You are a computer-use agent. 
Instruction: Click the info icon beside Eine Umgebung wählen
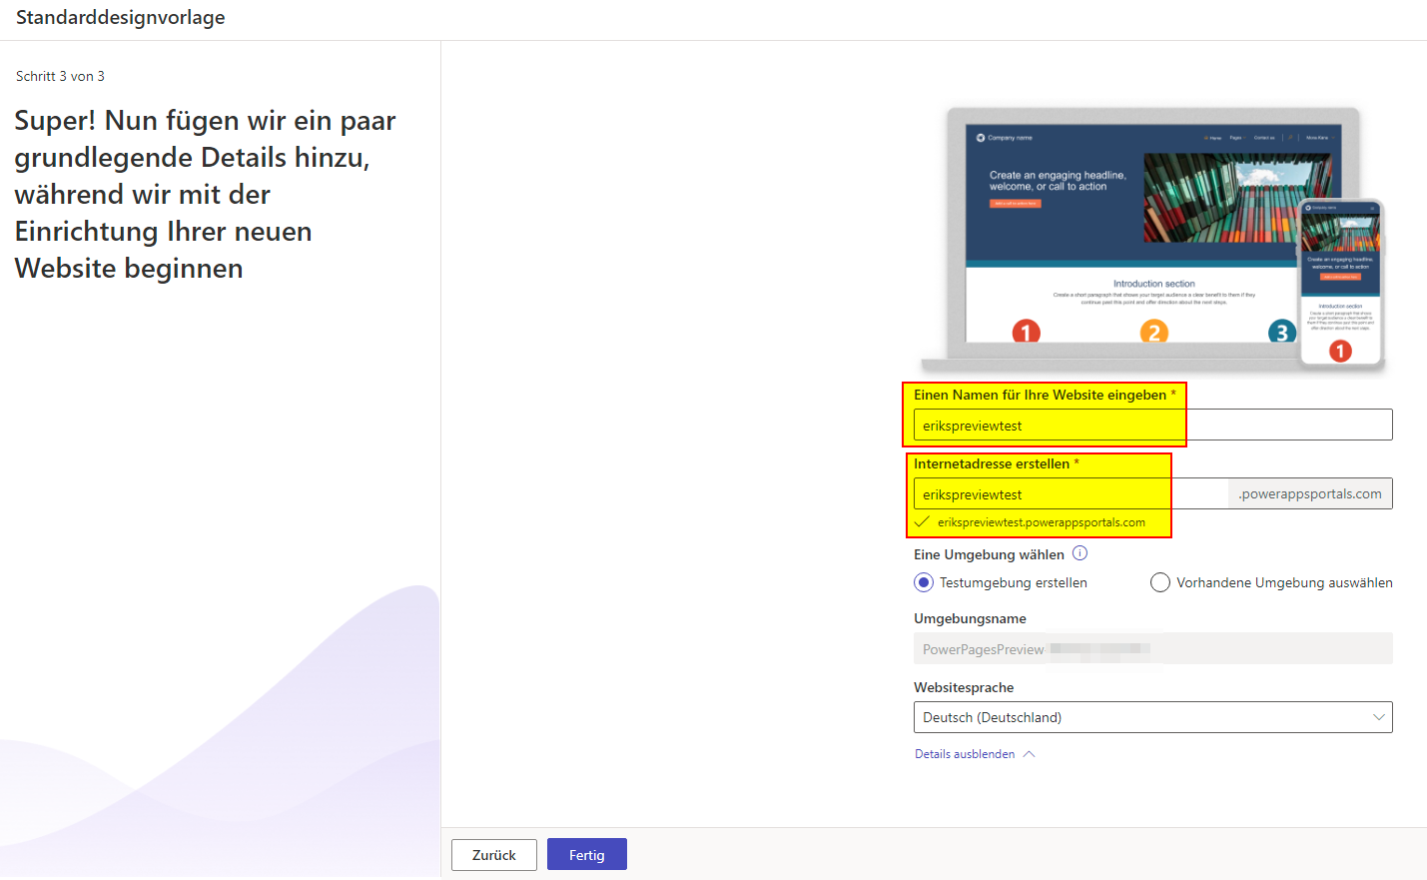pyautogui.click(x=1079, y=553)
